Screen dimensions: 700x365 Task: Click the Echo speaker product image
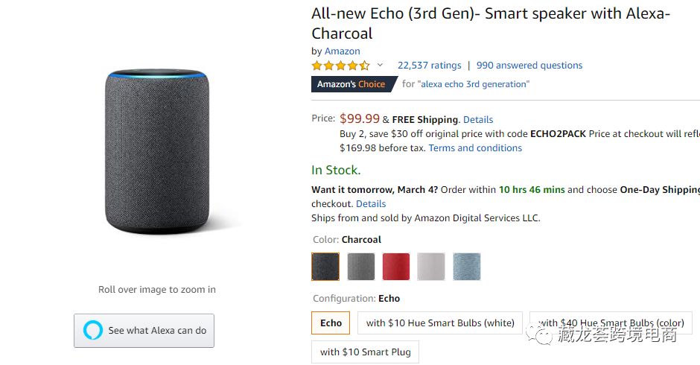pyautogui.click(x=156, y=151)
